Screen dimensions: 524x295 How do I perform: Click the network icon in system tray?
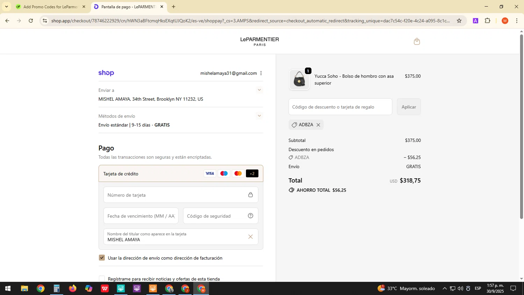[x=452, y=289]
